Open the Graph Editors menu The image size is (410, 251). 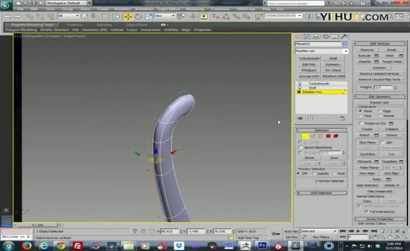click(169, 9)
